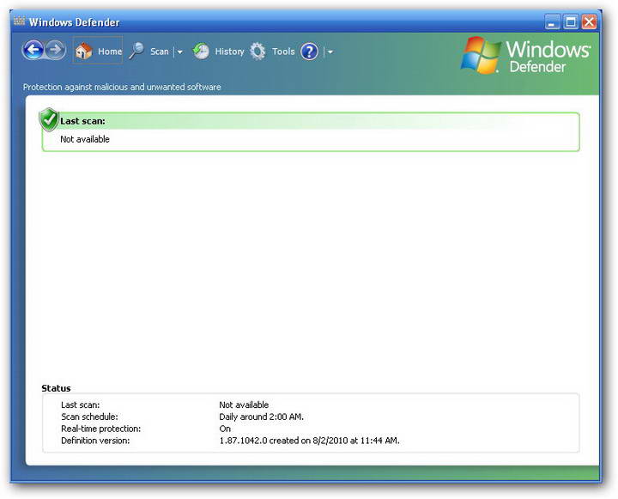The image size is (618, 499).
Task: Click the 'Real-time protection:' label
Action: coord(101,429)
